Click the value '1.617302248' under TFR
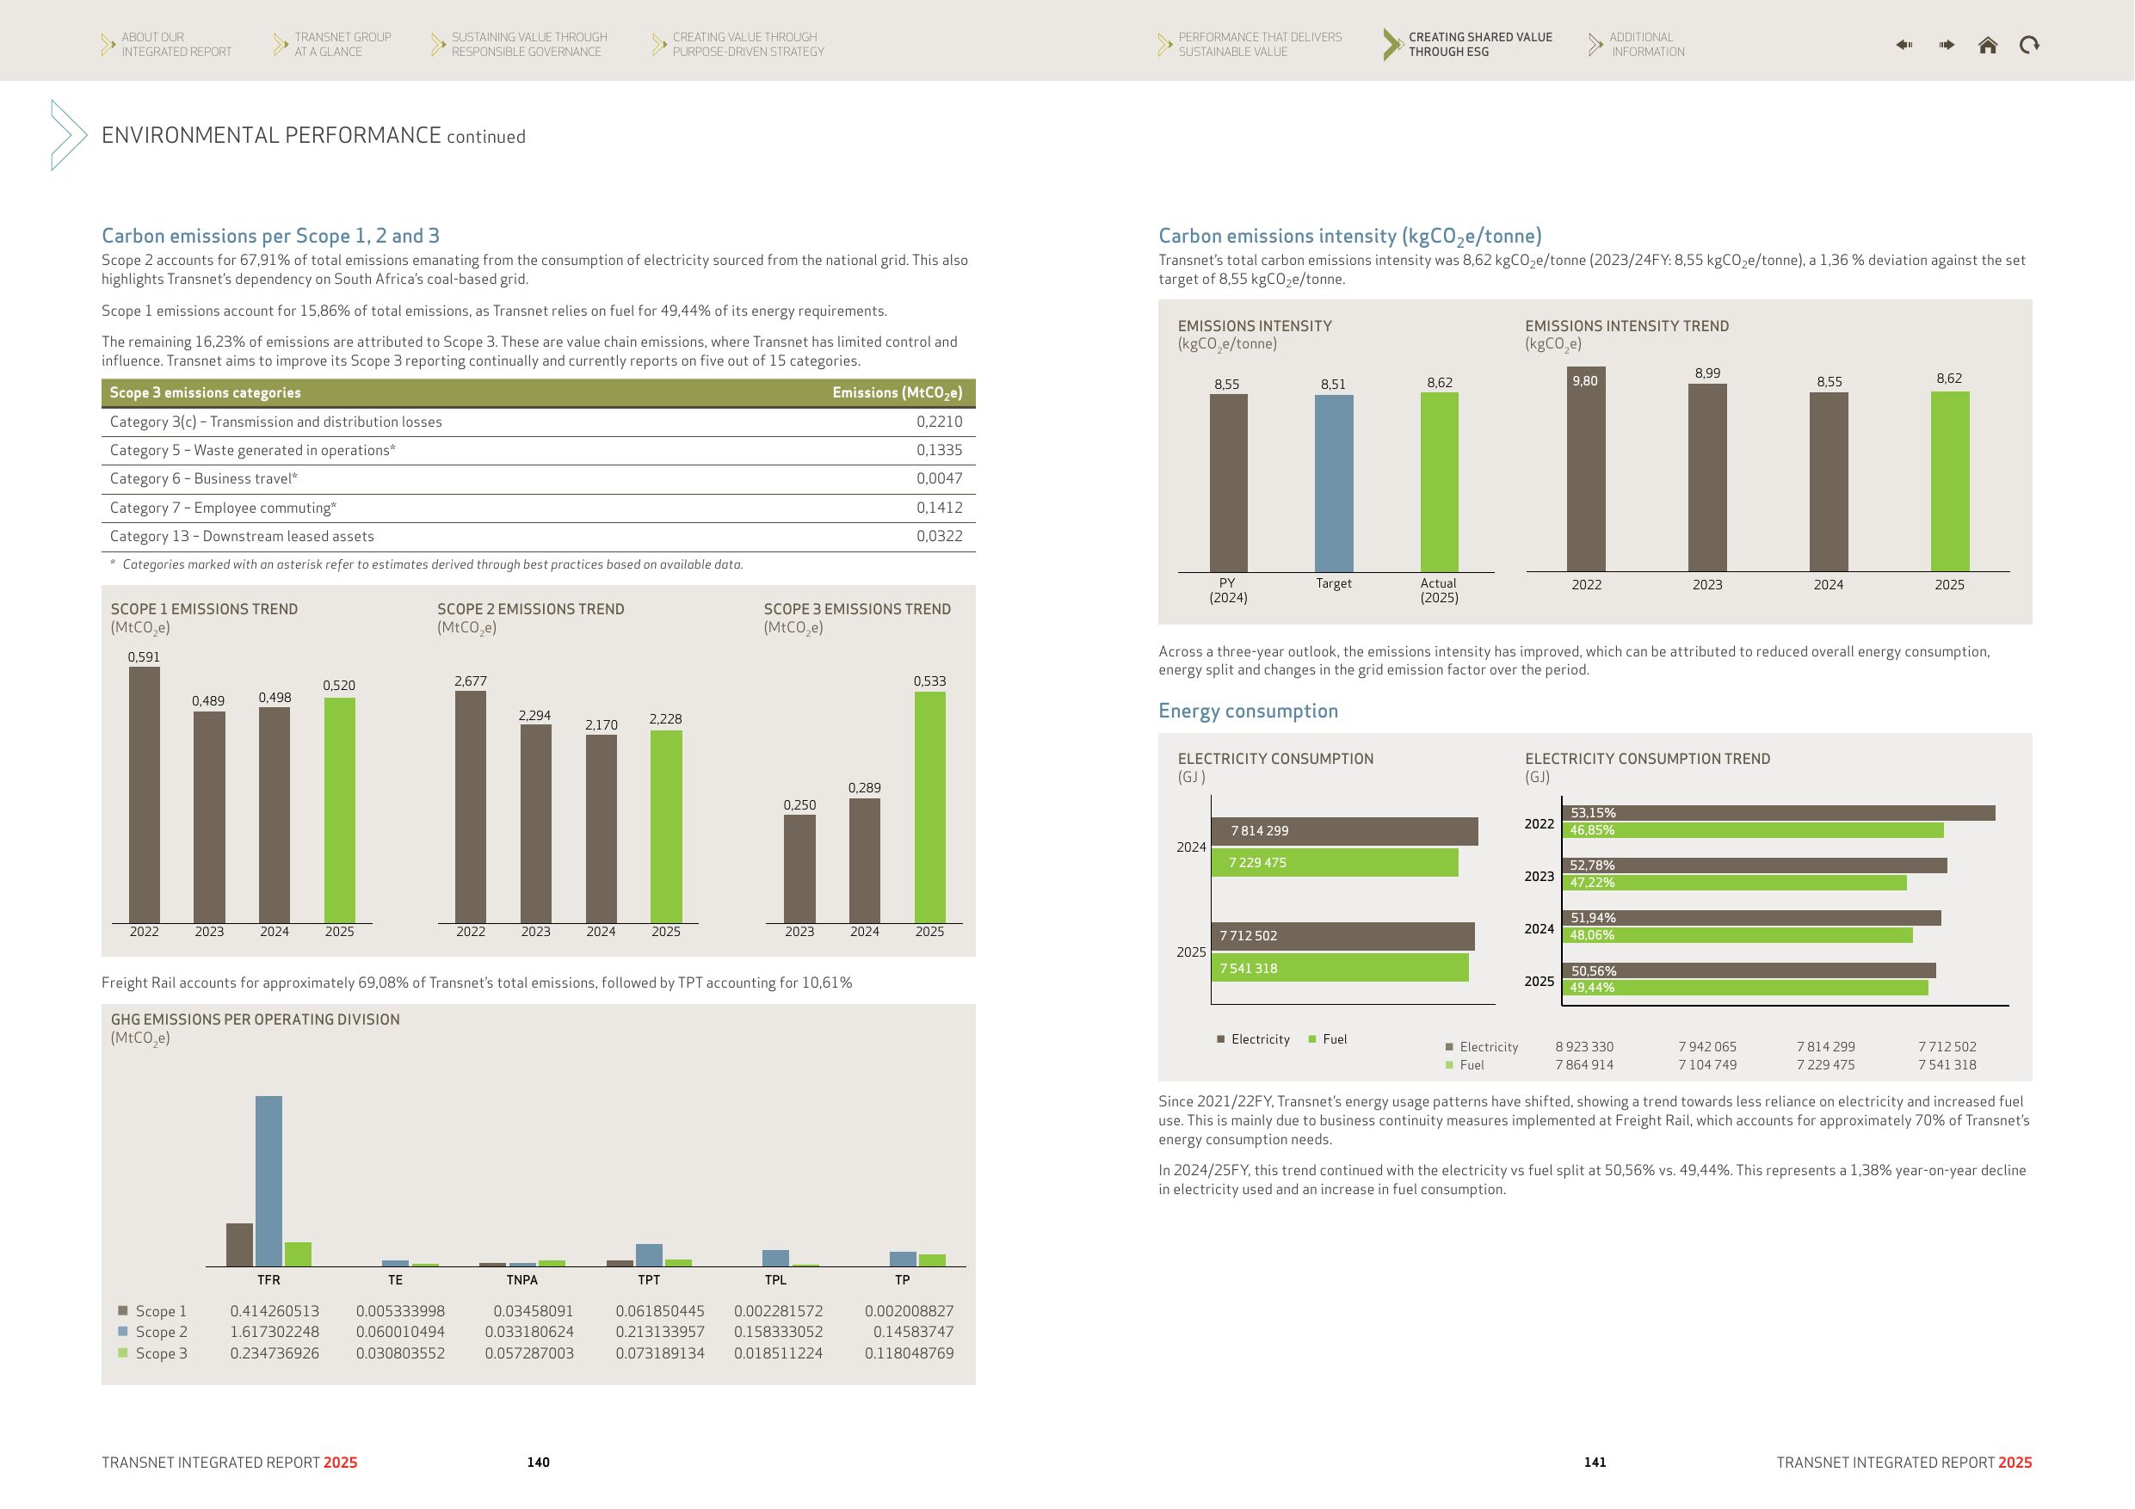The height and width of the screenshot is (1509, 2135). point(275,1332)
